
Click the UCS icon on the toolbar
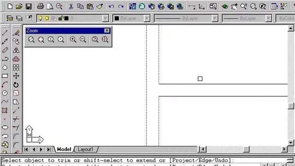pos(201,7)
